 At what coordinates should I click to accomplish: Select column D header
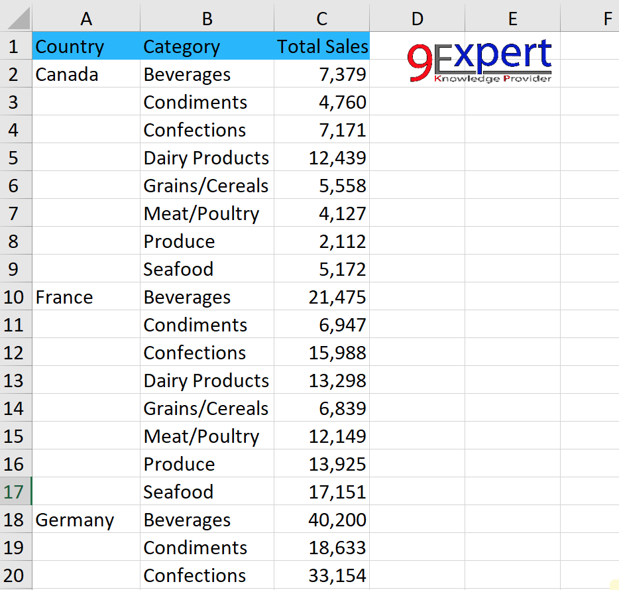tap(417, 19)
